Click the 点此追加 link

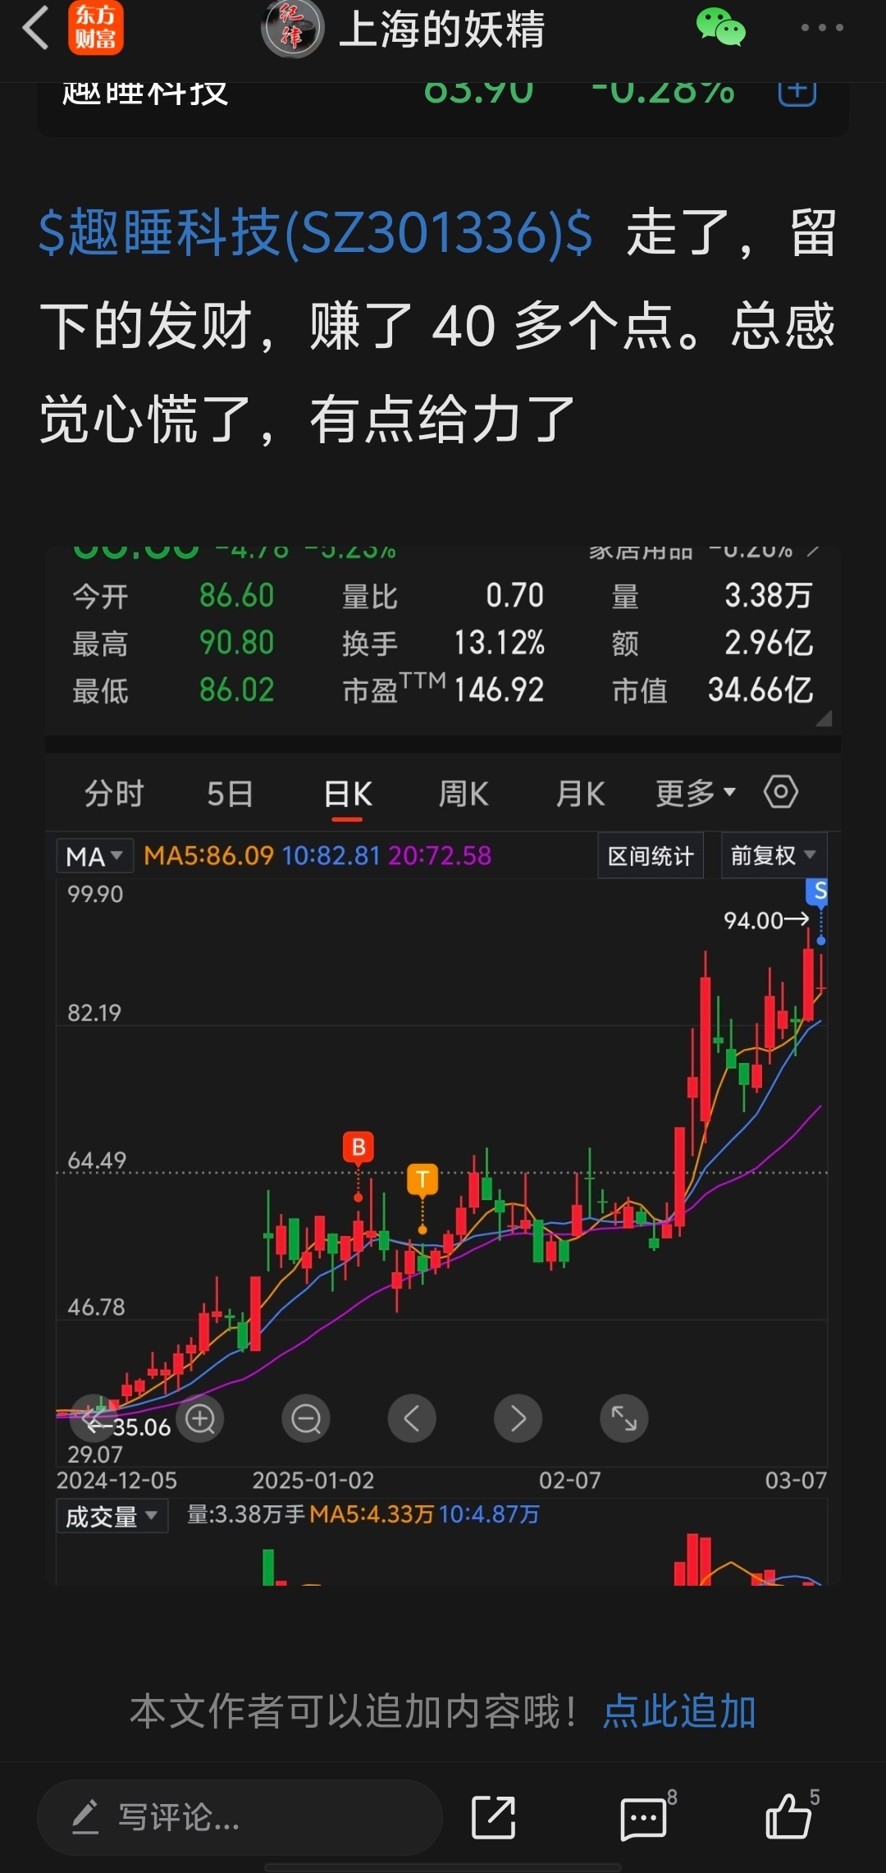tap(679, 1711)
